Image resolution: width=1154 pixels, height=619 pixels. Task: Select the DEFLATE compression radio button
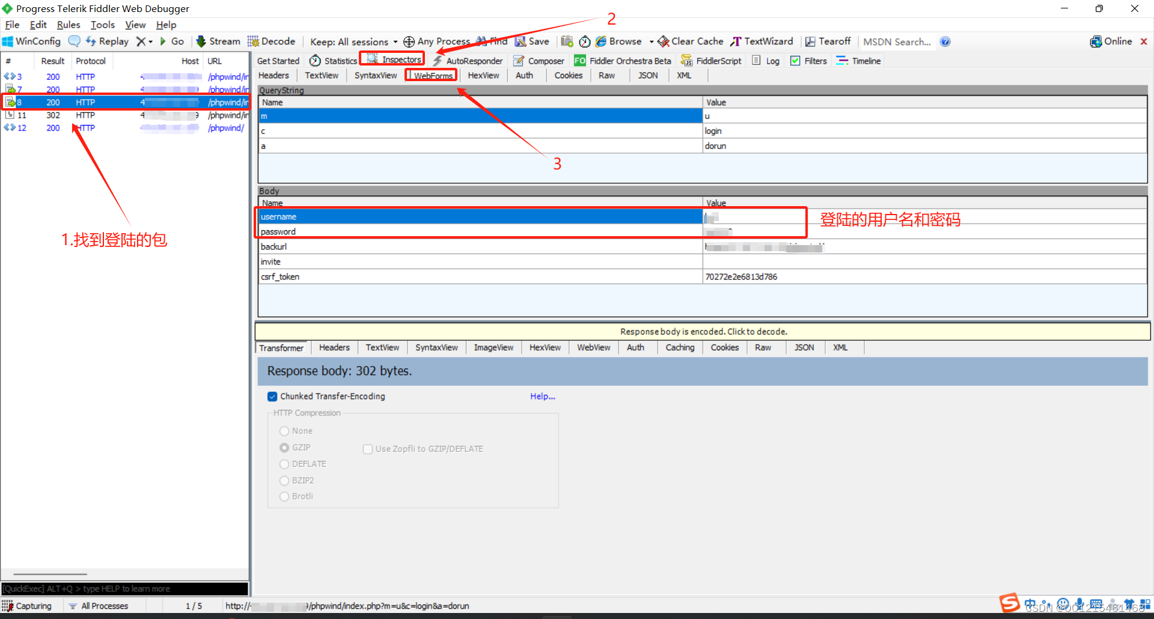[284, 464]
